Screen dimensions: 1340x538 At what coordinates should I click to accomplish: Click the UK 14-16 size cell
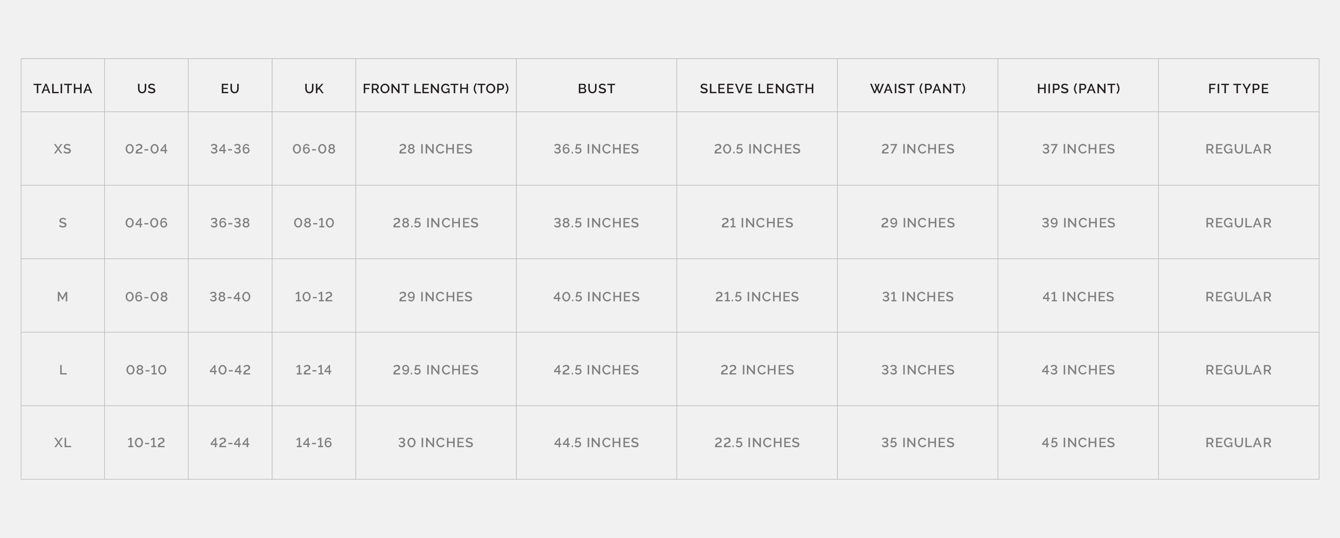[x=314, y=443]
